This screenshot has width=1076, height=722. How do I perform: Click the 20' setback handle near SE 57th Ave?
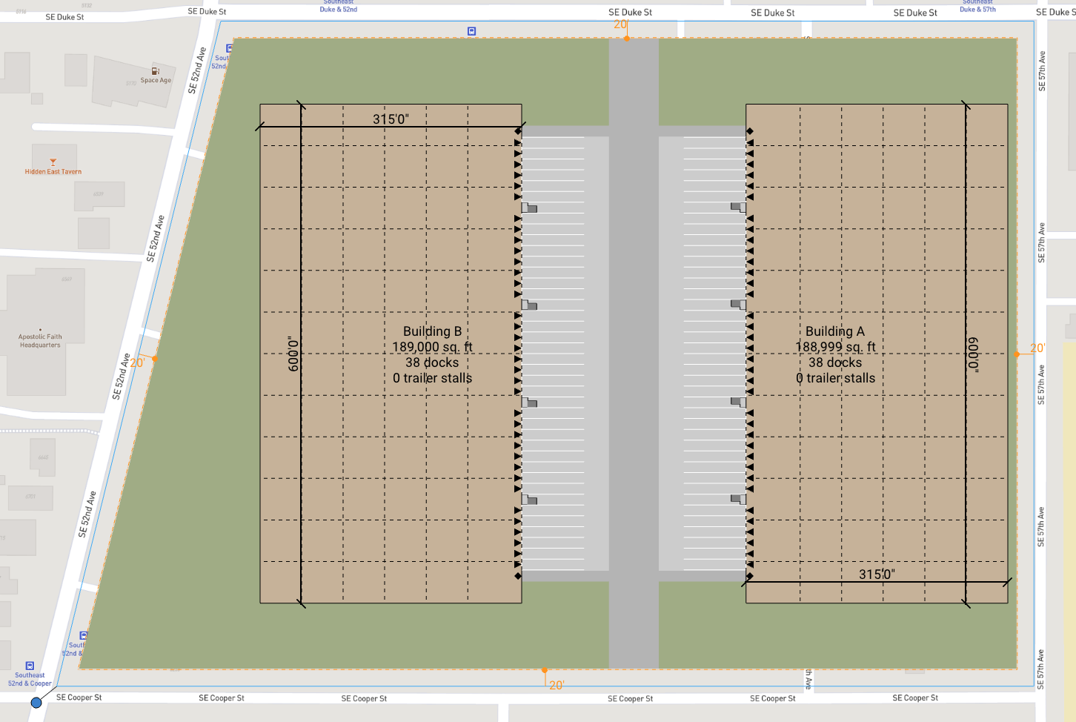[x=1017, y=354]
